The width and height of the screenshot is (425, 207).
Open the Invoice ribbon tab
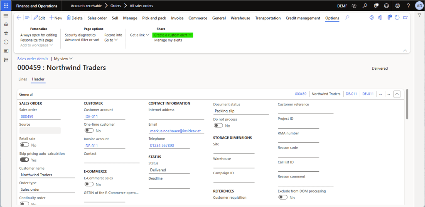(x=177, y=18)
